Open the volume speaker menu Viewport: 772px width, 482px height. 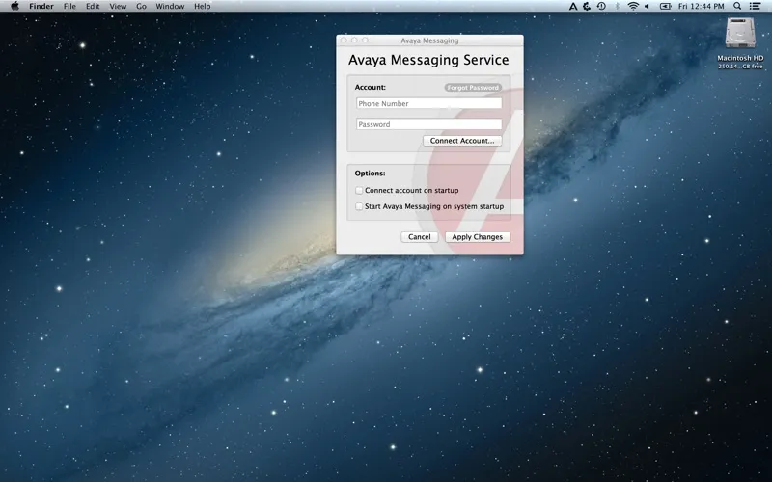tap(647, 6)
